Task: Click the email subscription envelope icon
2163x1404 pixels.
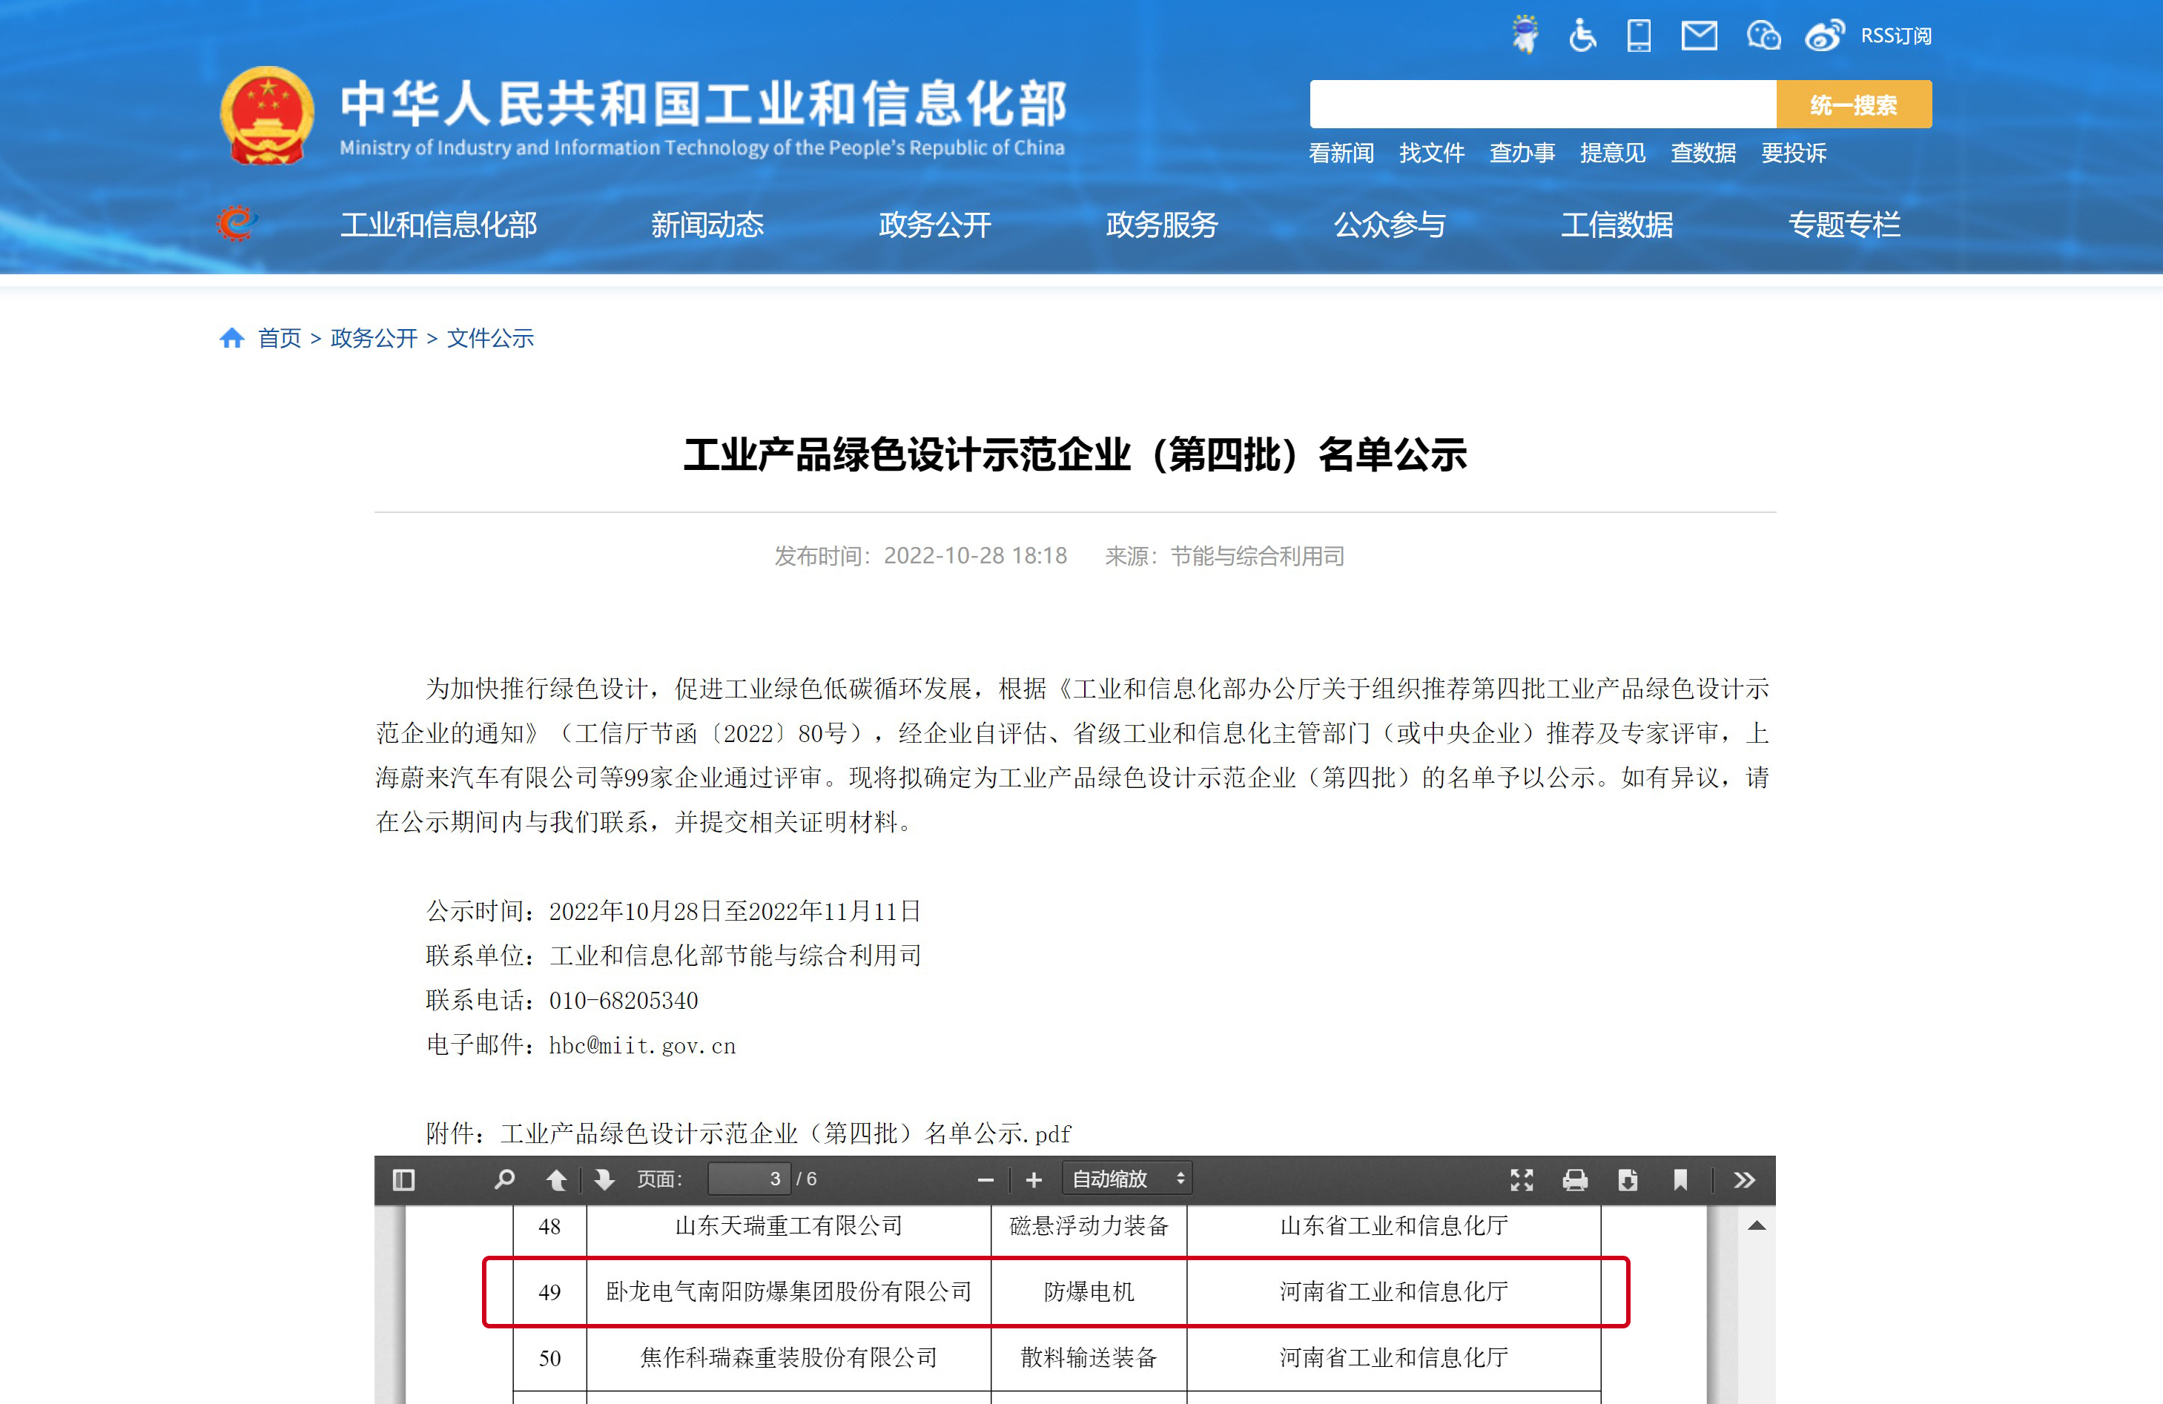Action: coord(1699,36)
